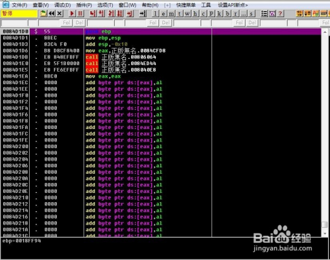Open Breakpoints window with 'b' button
Image resolution: width=330 pixels, height=260 pixels.
[x=227, y=14]
